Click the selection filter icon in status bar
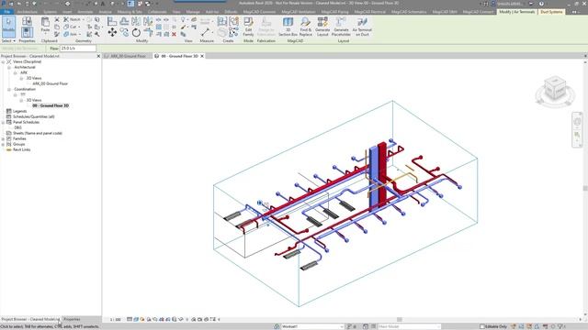588x330 pixels. (561, 326)
